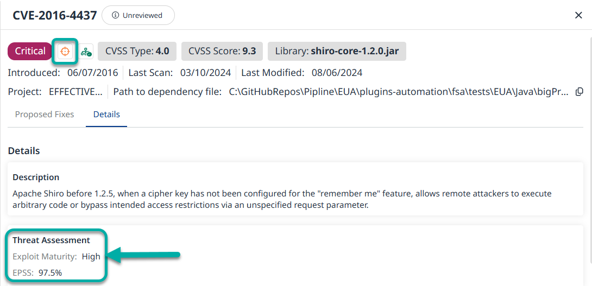Click the EPSS 97.5% value
Image resolution: width=592 pixels, height=286 pixels.
pos(50,272)
